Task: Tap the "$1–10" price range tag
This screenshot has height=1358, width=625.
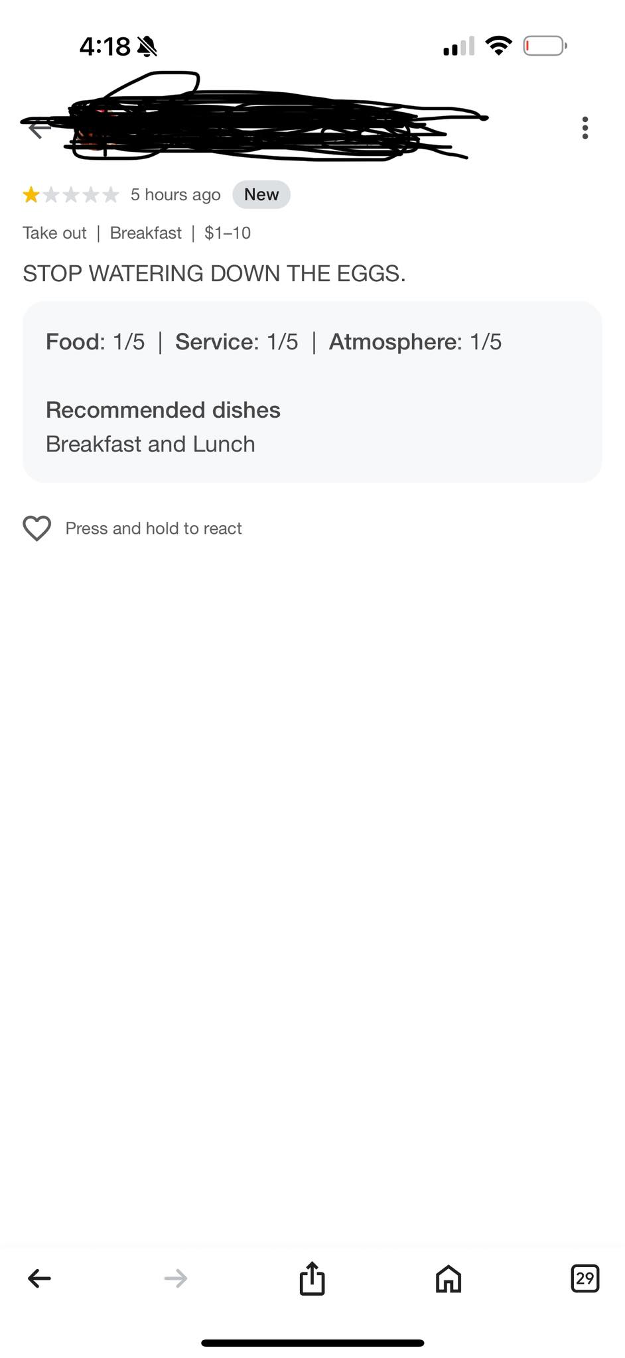Action: [x=228, y=233]
